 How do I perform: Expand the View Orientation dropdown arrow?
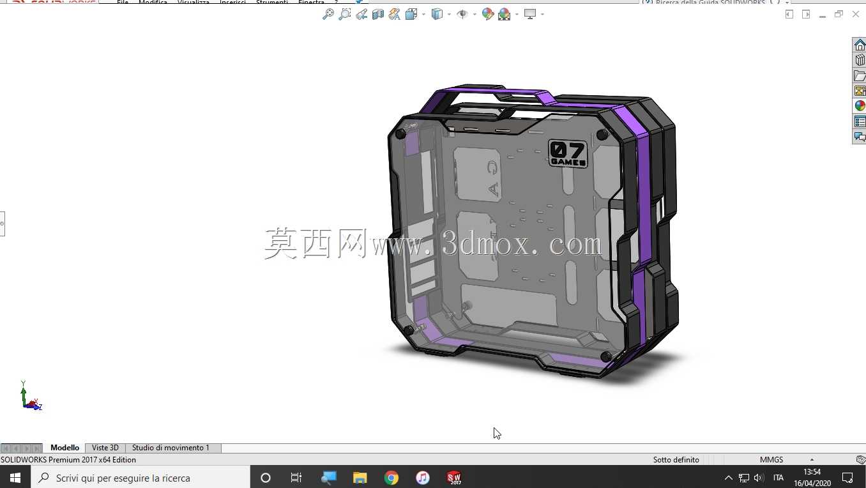(423, 14)
